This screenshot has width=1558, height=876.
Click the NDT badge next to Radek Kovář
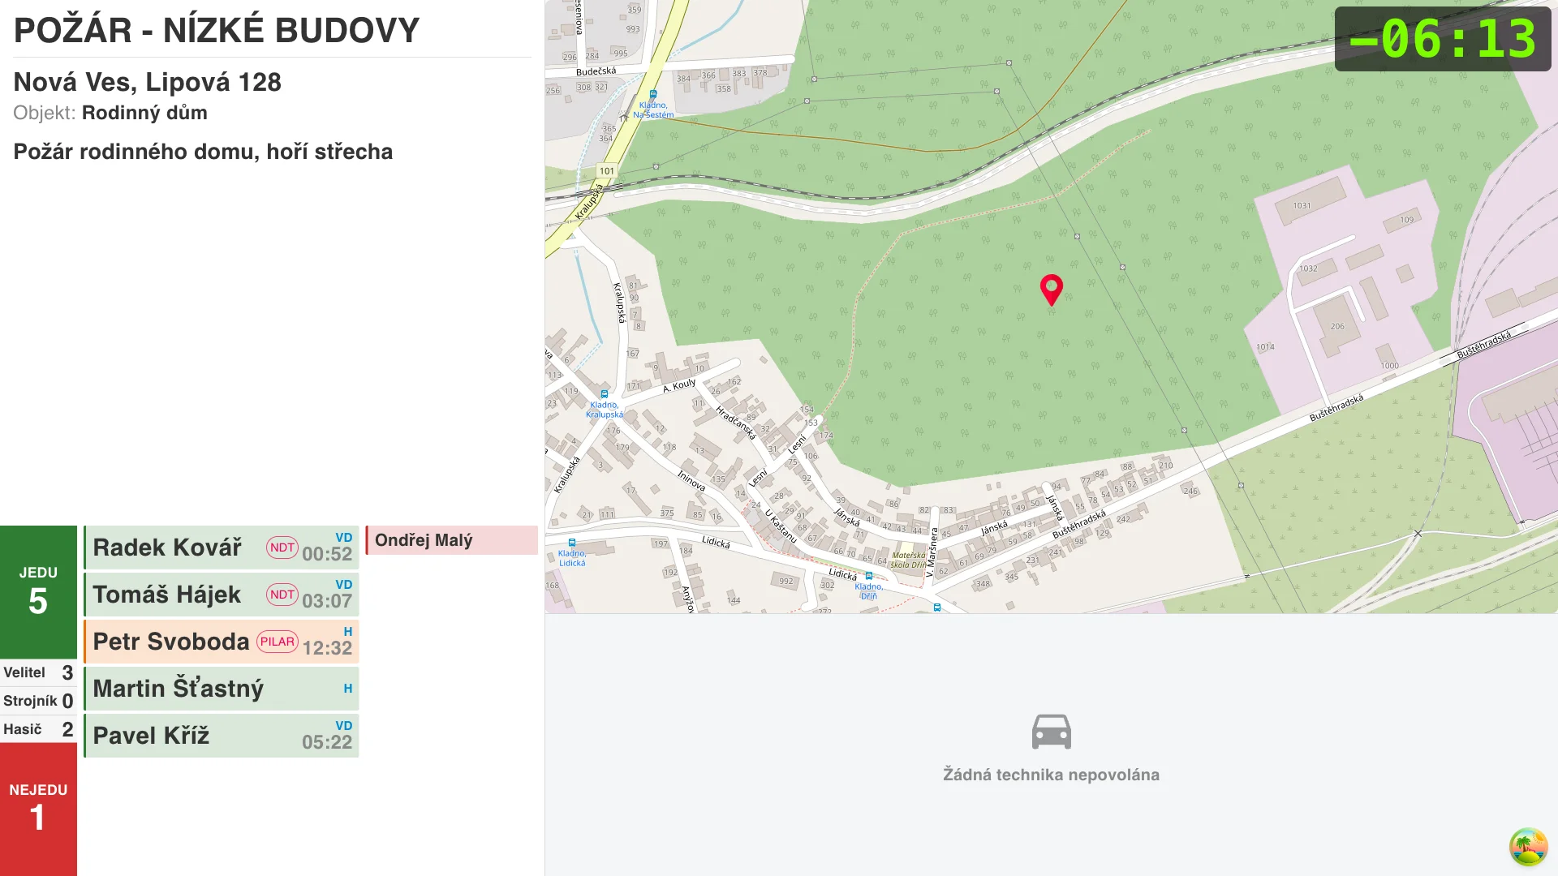pyautogui.click(x=282, y=547)
